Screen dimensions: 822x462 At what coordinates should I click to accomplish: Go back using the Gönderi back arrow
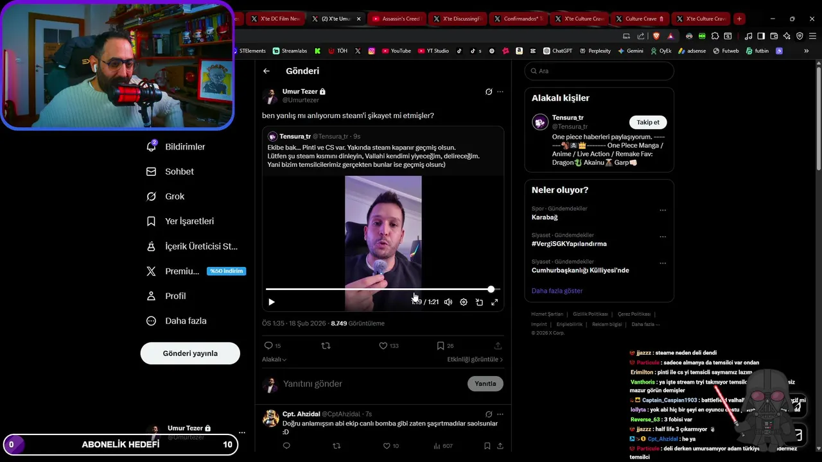click(267, 71)
